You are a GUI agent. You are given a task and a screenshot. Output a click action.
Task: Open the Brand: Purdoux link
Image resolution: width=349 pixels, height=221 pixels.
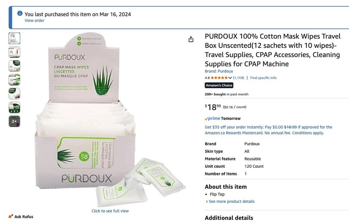pyautogui.click(x=219, y=71)
